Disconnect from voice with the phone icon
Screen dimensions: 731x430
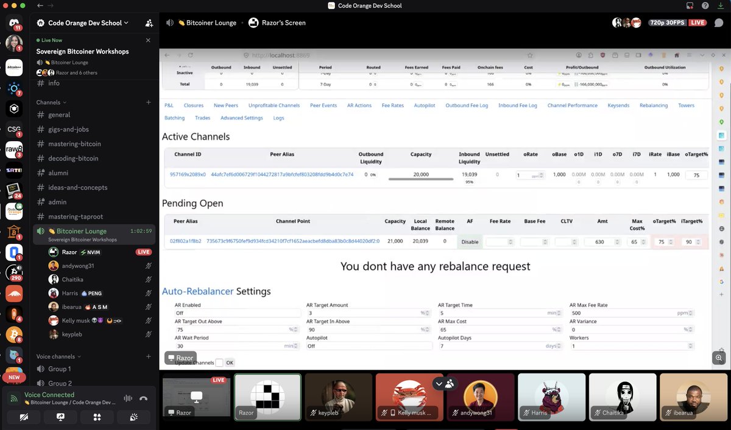pyautogui.click(x=143, y=398)
